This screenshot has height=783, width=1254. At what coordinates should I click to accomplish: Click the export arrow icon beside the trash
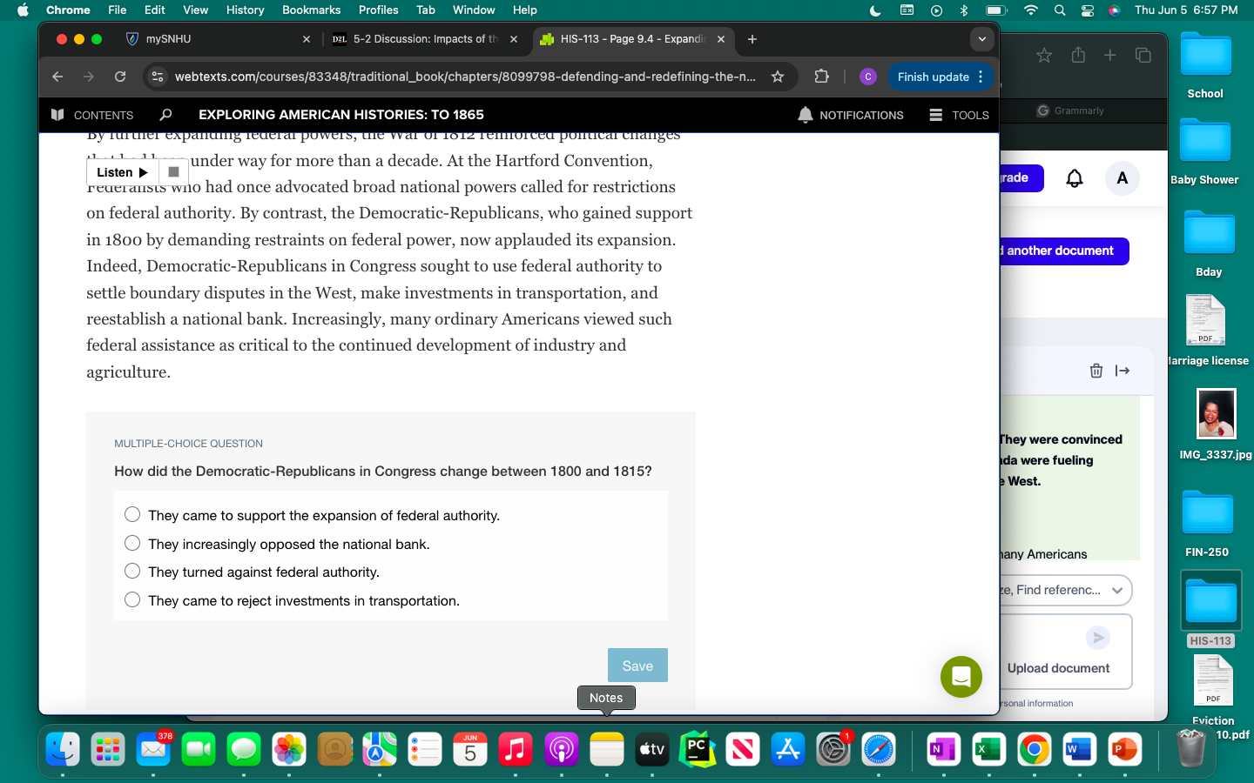(x=1123, y=370)
